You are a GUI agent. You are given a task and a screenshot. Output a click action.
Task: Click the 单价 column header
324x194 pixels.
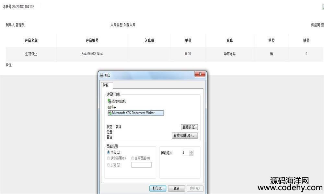pyautogui.click(x=188, y=41)
